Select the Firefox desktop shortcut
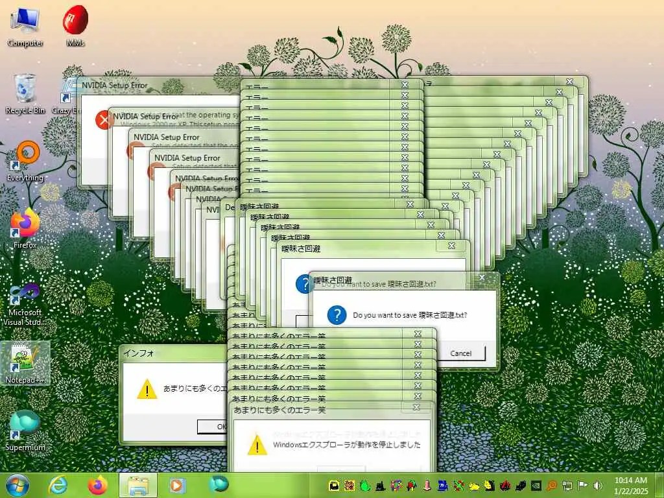Viewport: 664px width, 498px height. (x=25, y=229)
